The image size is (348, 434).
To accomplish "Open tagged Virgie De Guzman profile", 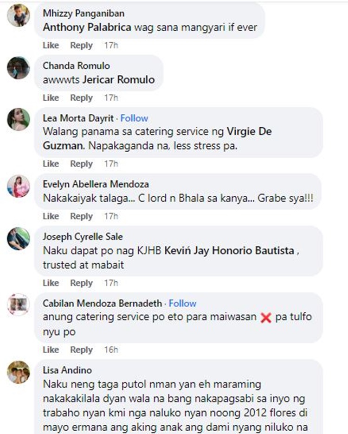I will tap(157, 138).
